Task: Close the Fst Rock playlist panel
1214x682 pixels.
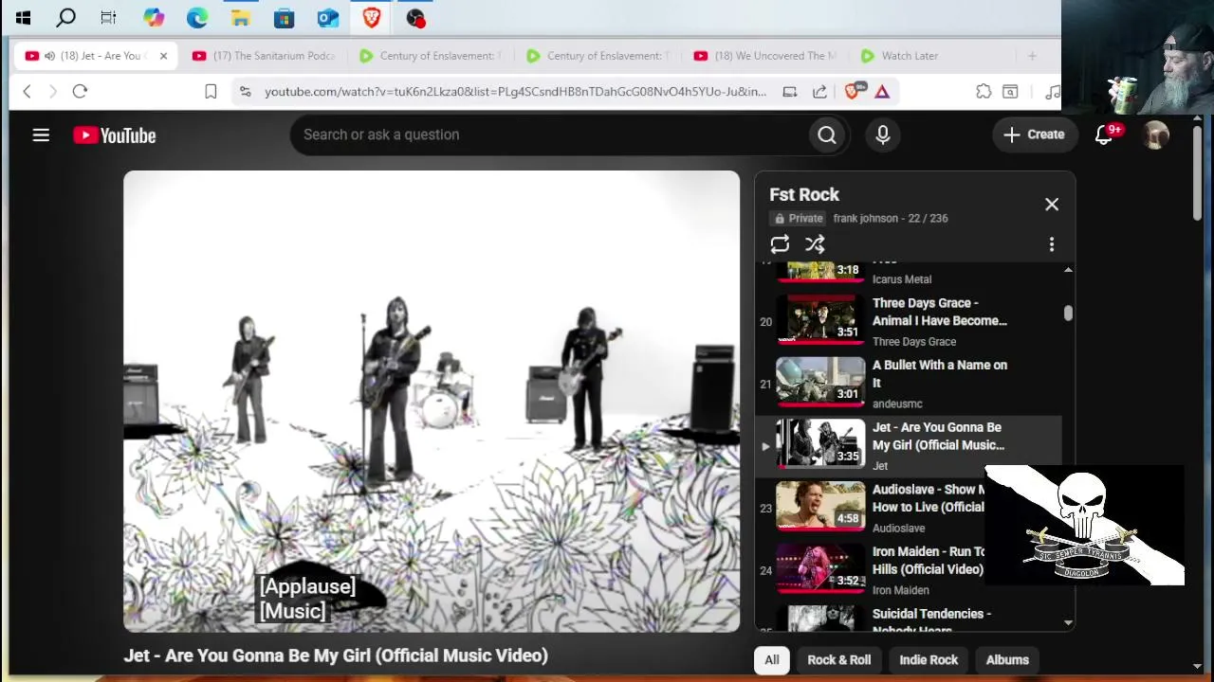Action: pos(1052,205)
